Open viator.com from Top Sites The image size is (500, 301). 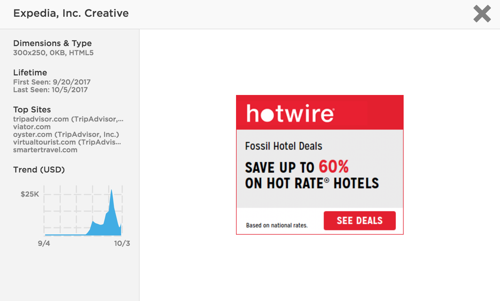pyautogui.click(x=32, y=127)
